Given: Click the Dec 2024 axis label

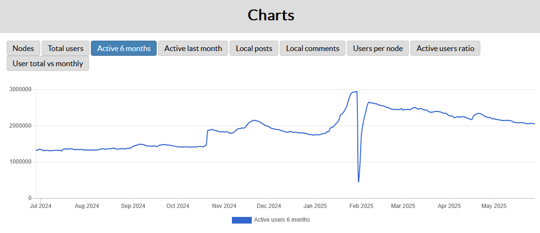Looking at the screenshot, I should click(x=269, y=206).
